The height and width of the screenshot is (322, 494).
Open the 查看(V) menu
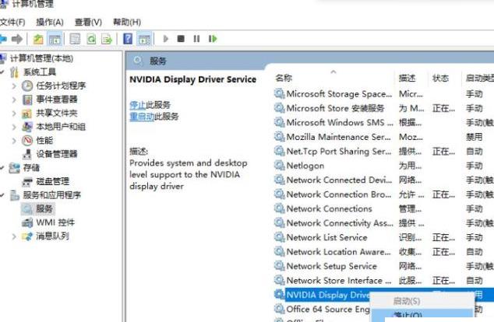point(88,23)
